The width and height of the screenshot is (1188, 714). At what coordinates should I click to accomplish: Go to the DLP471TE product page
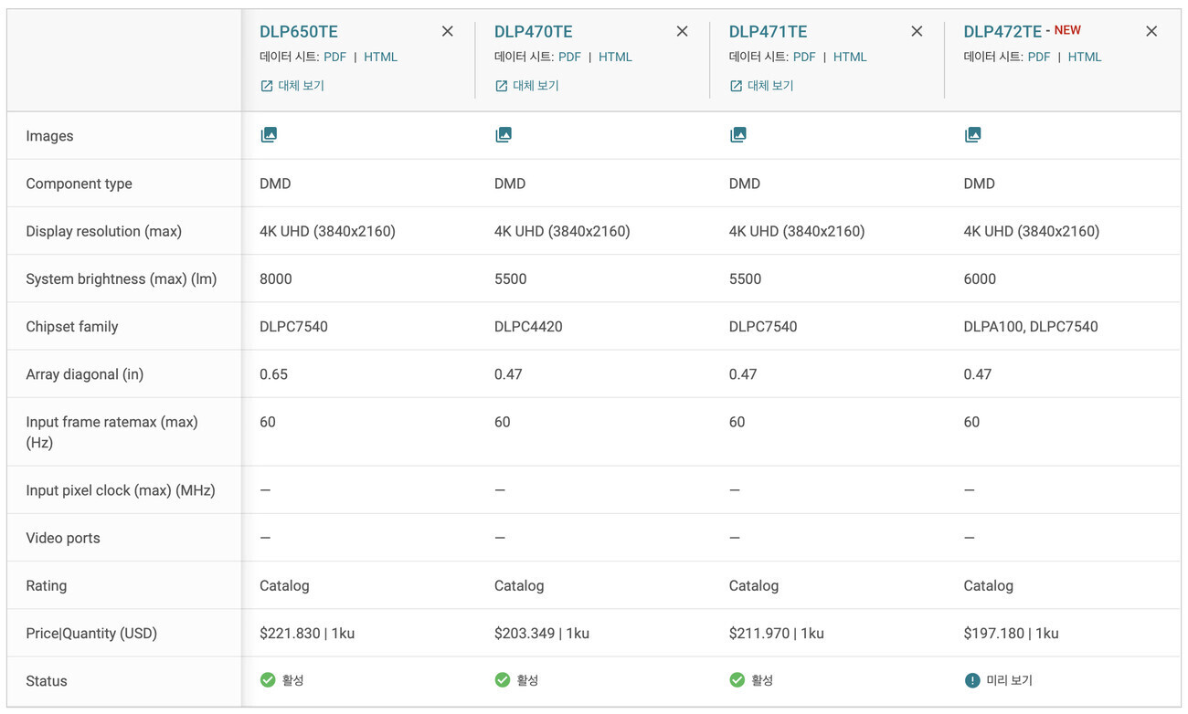click(x=769, y=32)
